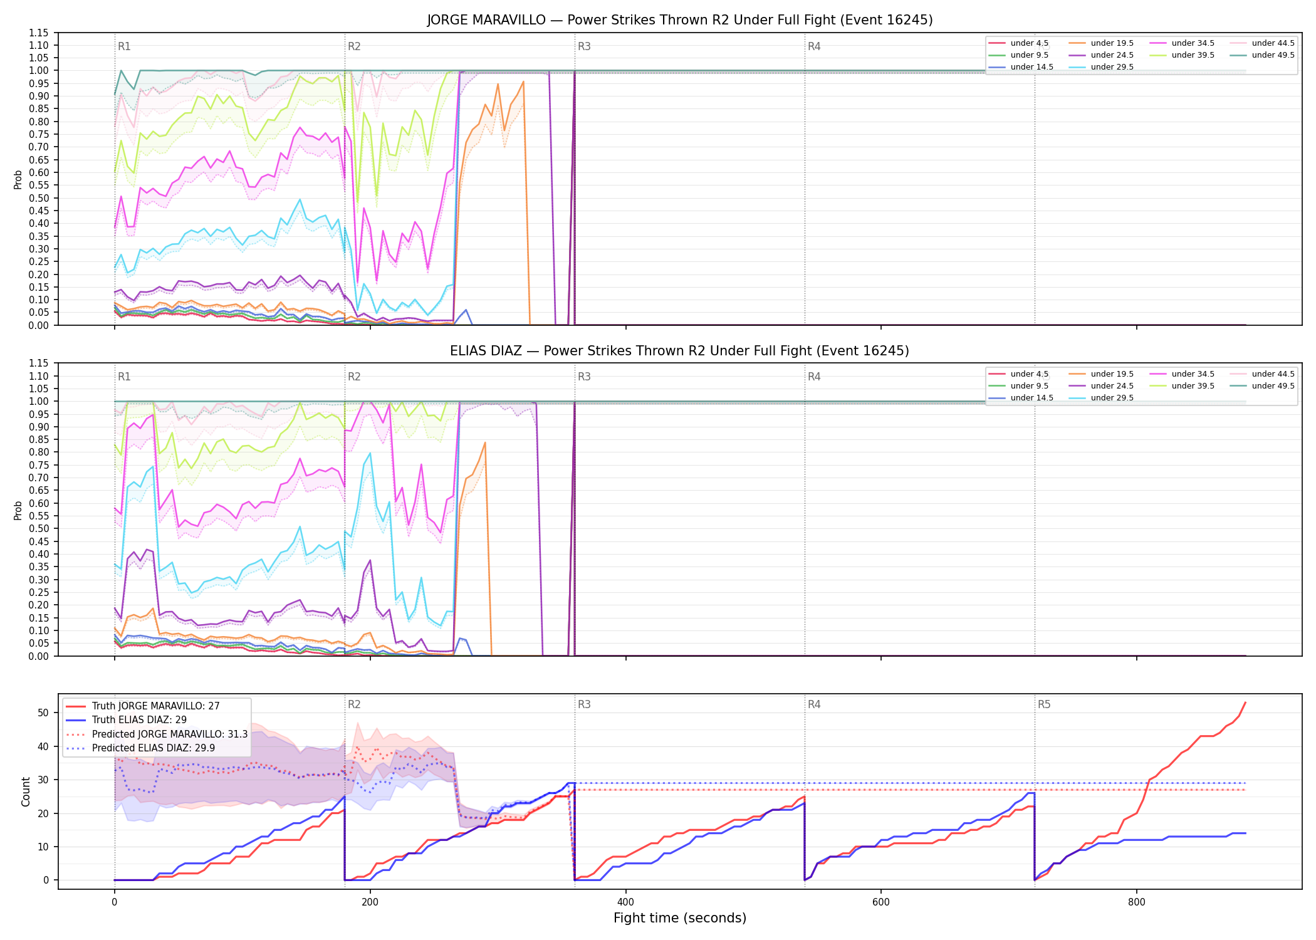Viewport: 1316px width, 940px height.
Task: Select 'under 4.5' in top chart legend
Action: (1029, 43)
